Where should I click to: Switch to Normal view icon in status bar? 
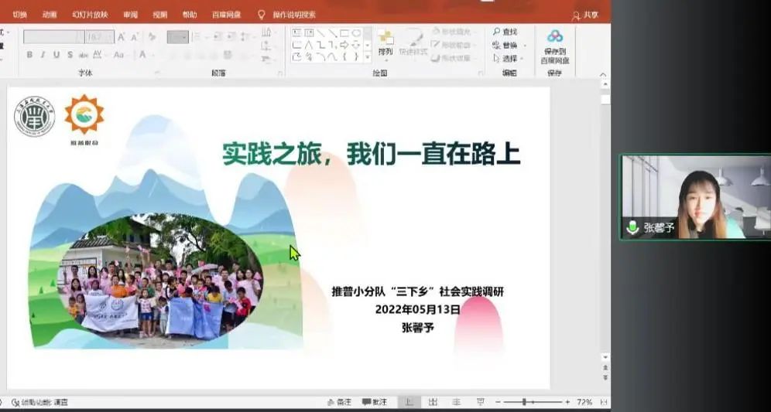click(409, 402)
